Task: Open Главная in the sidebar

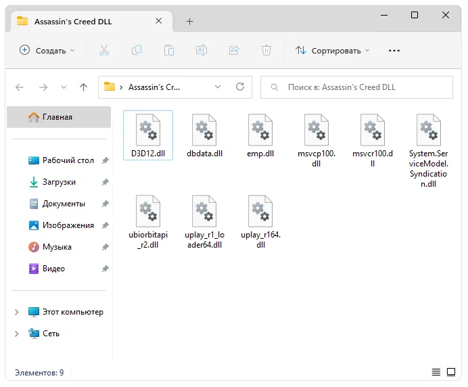Action: click(x=59, y=117)
